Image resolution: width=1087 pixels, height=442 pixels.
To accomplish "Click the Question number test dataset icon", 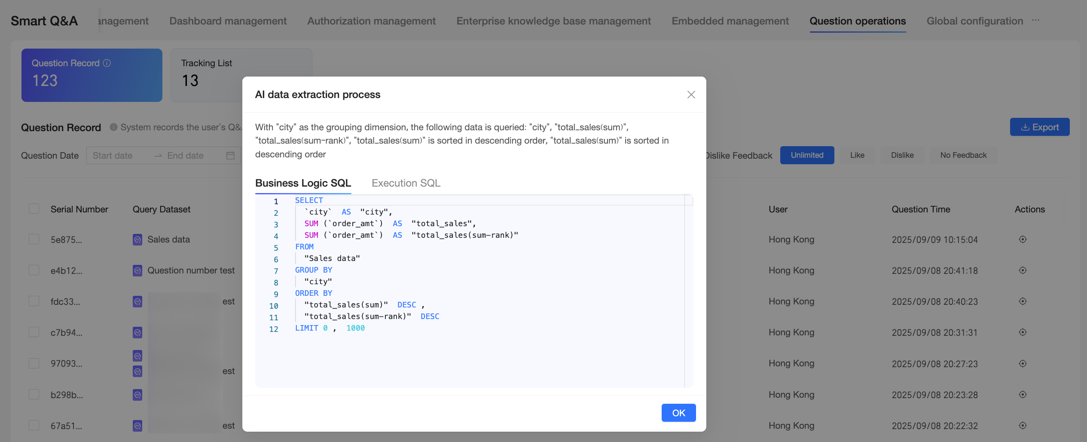I will pos(137,270).
